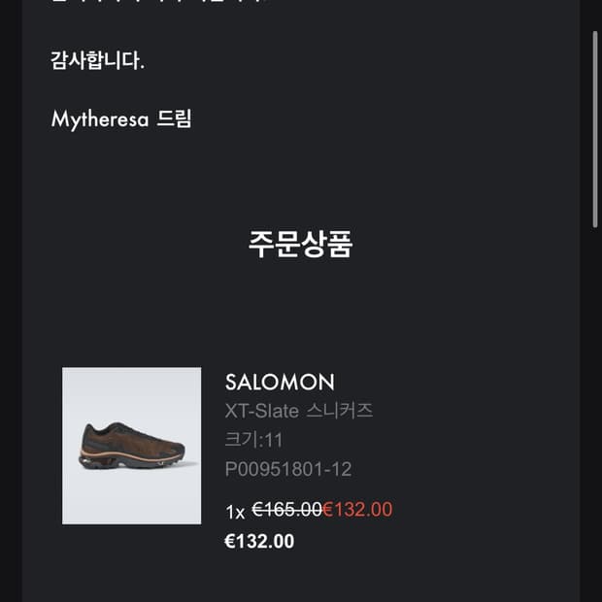Click the 1x quantity indicator
The width and height of the screenshot is (602, 602).
[x=235, y=511]
